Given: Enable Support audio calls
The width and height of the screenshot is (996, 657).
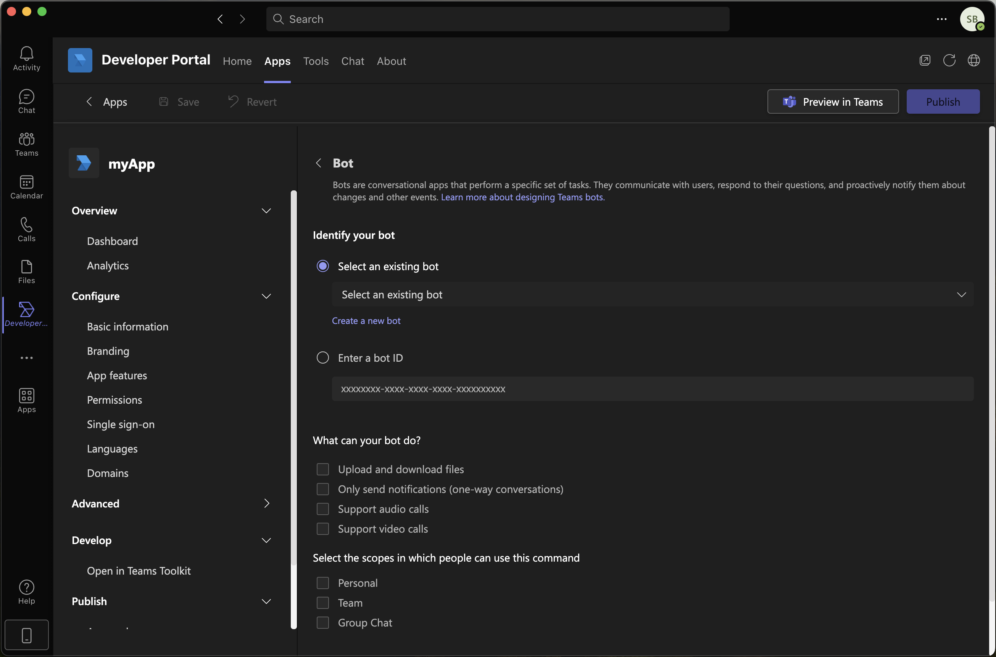Looking at the screenshot, I should pos(322,509).
